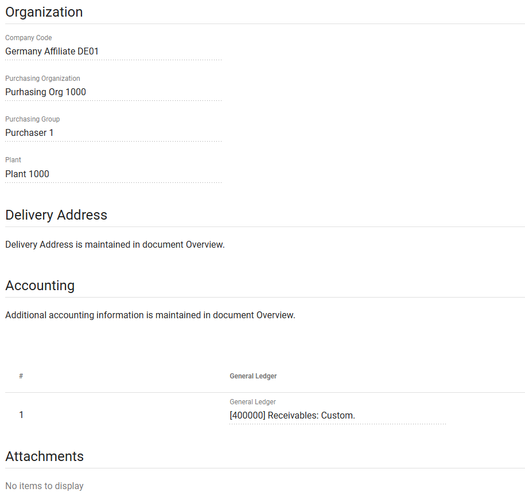Screen dimensions: 525x500
Task: Select row number 1 in ledger table
Action: [21, 415]
